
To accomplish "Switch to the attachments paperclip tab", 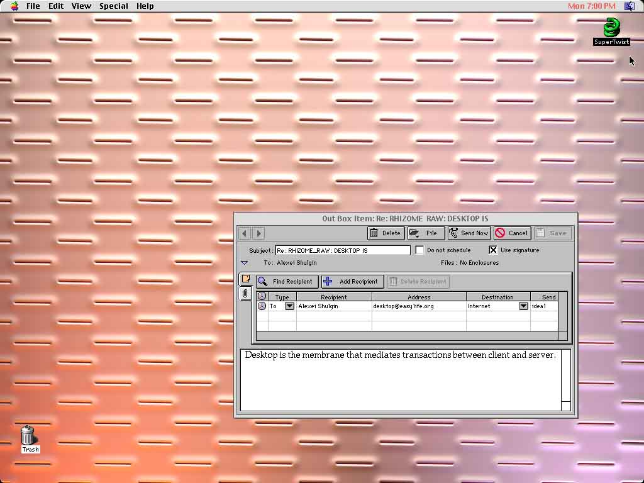I will 245,294.
